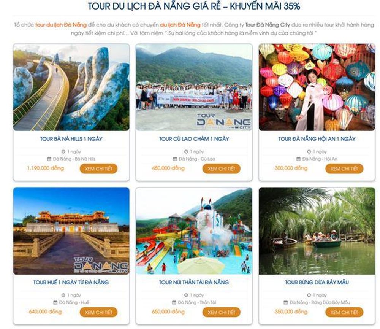Follow the 'du lịch Đà Nẵng' orange link
Screen dimensions: 380x329
[x=180, y=25]
